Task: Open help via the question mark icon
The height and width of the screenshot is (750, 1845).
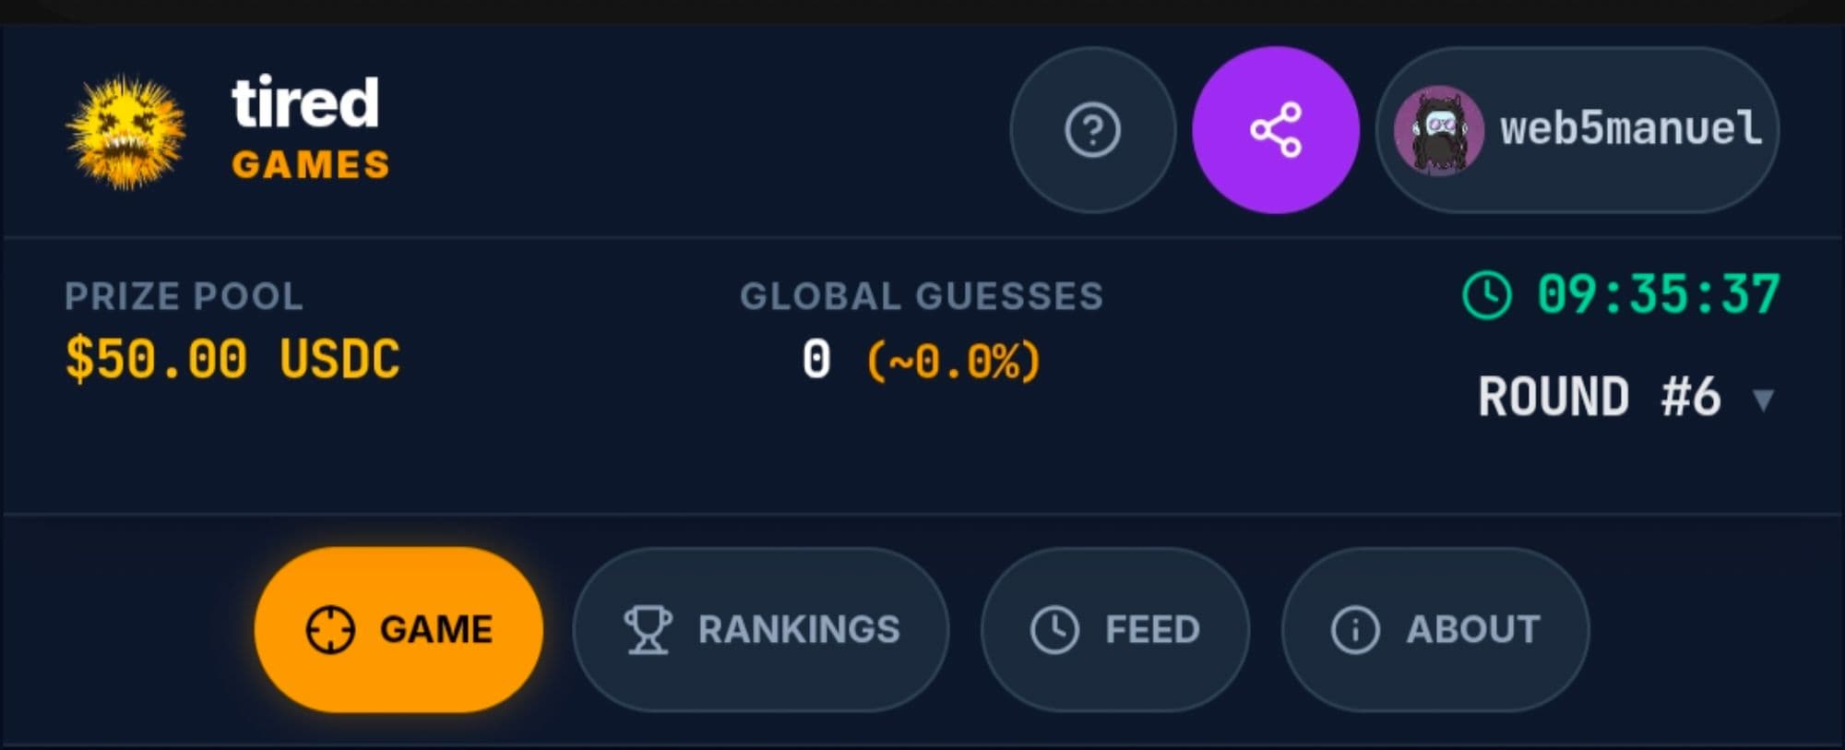Action: pyautogui.click(x=1092, y=130)
